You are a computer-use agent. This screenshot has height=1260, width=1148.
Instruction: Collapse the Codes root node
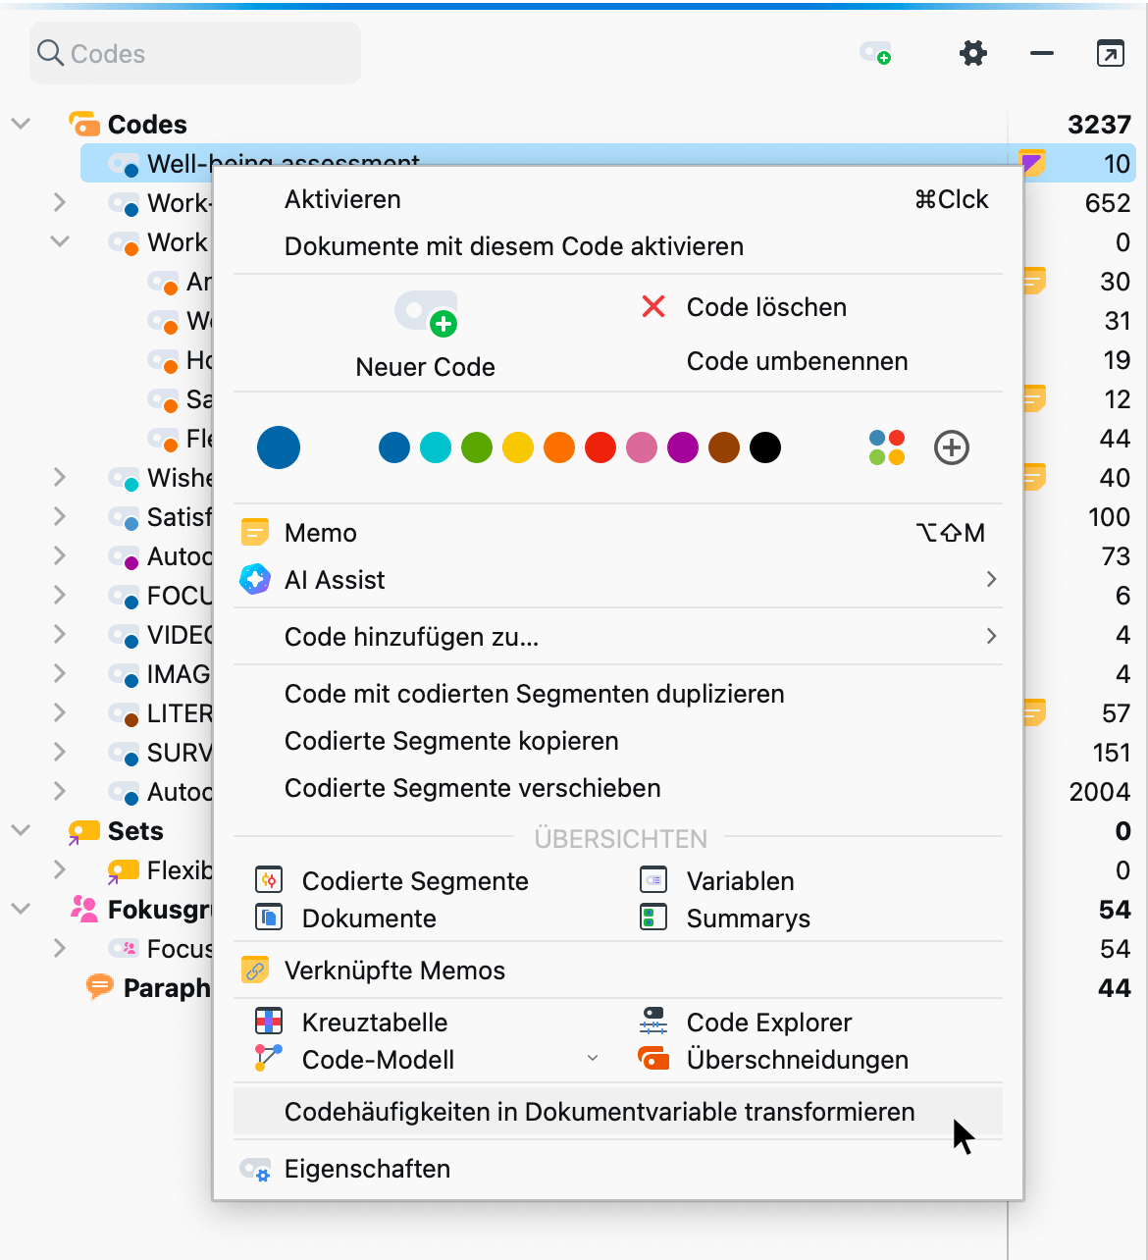tap(21, 124)
